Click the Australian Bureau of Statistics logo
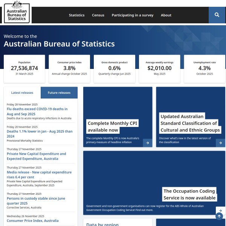This screenshot has height=226, width=226. 17,12
